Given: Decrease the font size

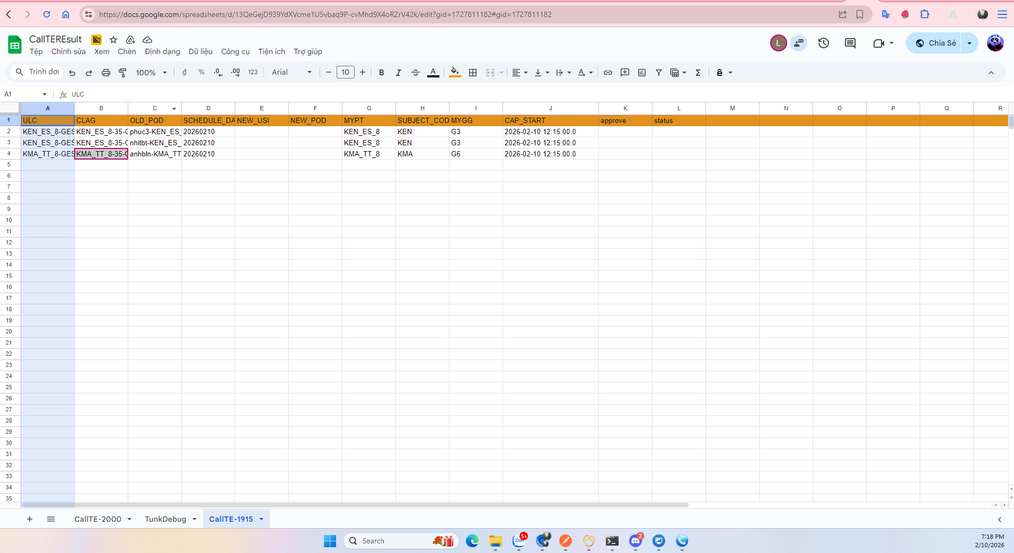Looking at the screenshot, I should 329,73.
